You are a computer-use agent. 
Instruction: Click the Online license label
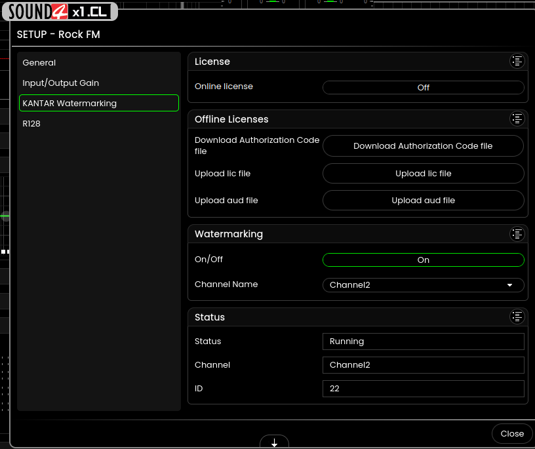click(x=224, y=87)
